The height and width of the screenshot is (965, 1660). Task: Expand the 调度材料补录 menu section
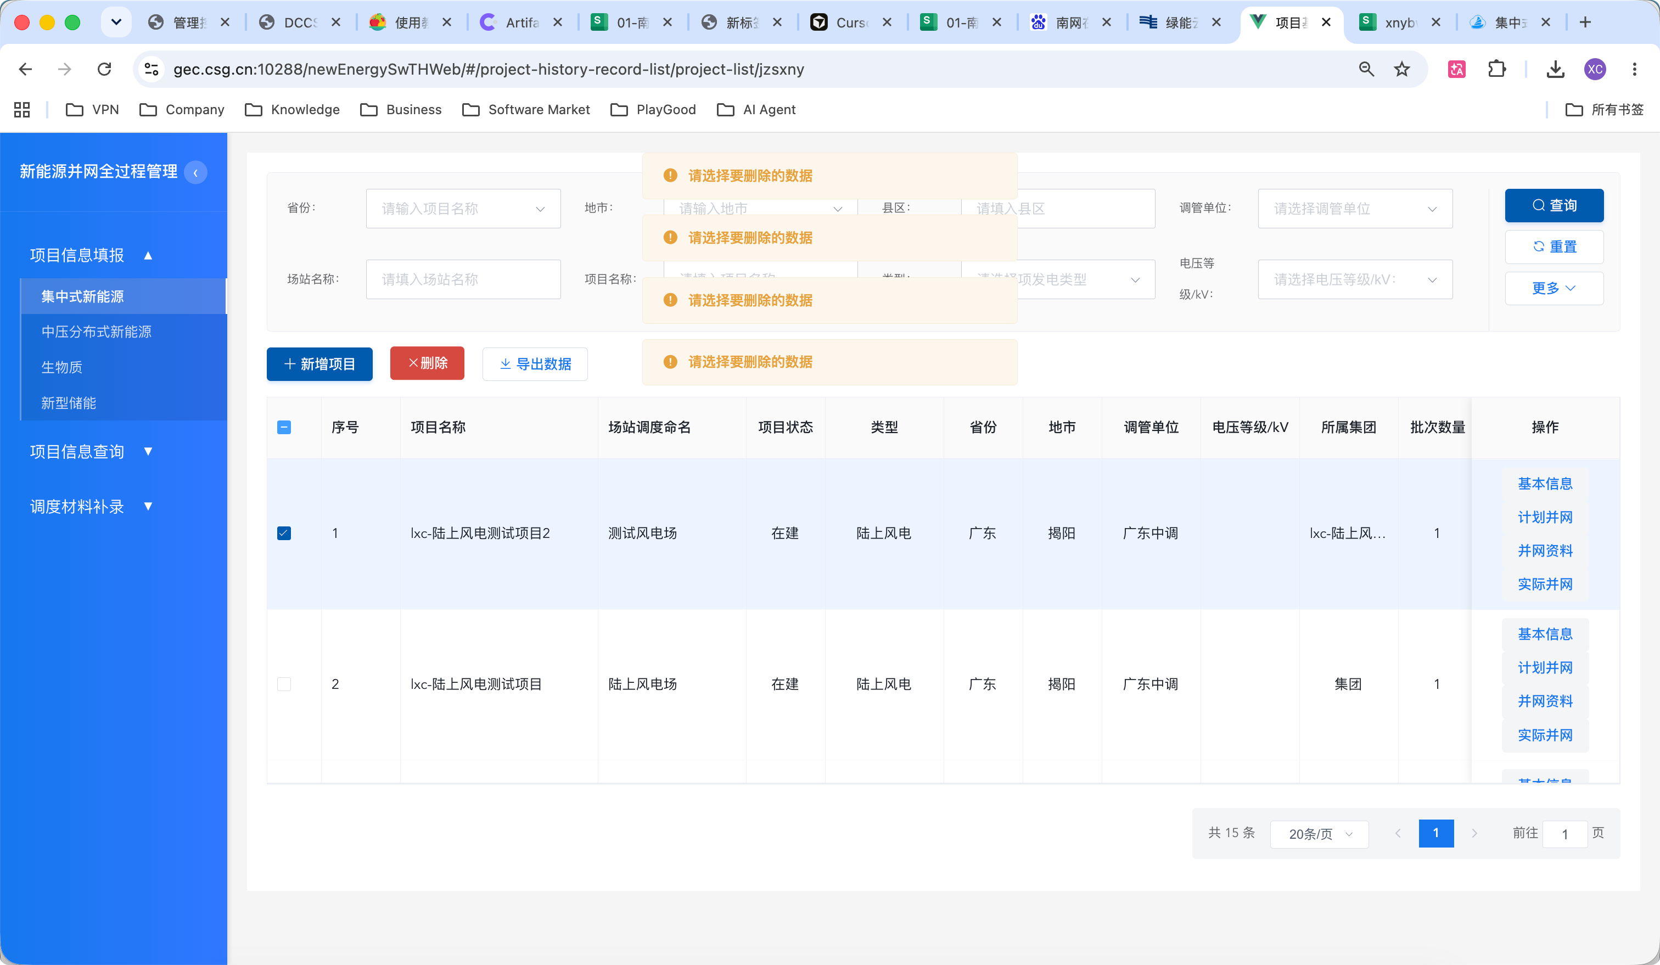tap(91, 507)
